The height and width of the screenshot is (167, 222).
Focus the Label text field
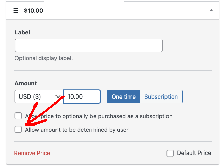89,46
